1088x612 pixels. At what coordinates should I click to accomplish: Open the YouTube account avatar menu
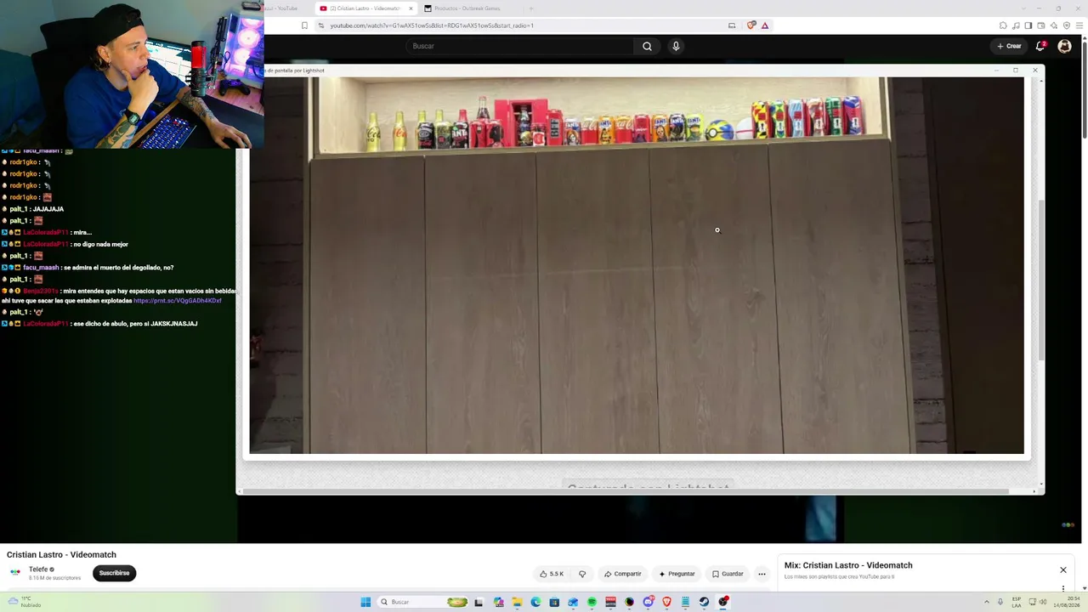(1064, 46)
